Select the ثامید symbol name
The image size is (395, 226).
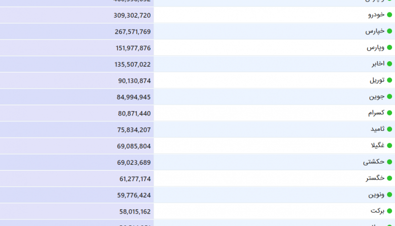coord(378,129)
